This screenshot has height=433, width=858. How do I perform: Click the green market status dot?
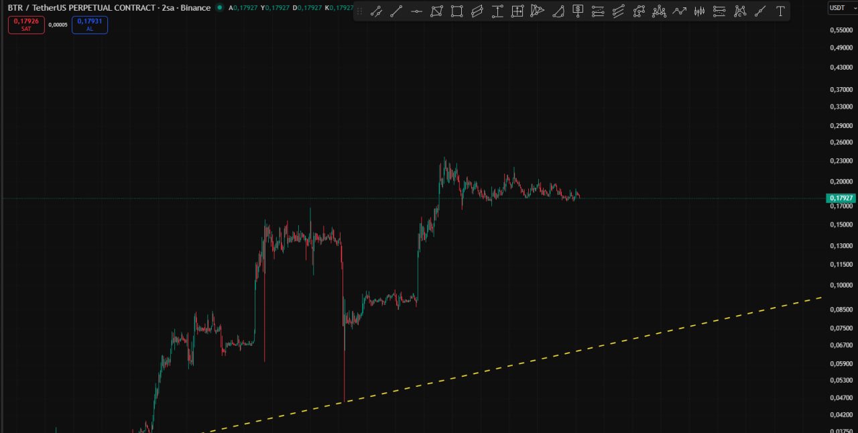219,8
